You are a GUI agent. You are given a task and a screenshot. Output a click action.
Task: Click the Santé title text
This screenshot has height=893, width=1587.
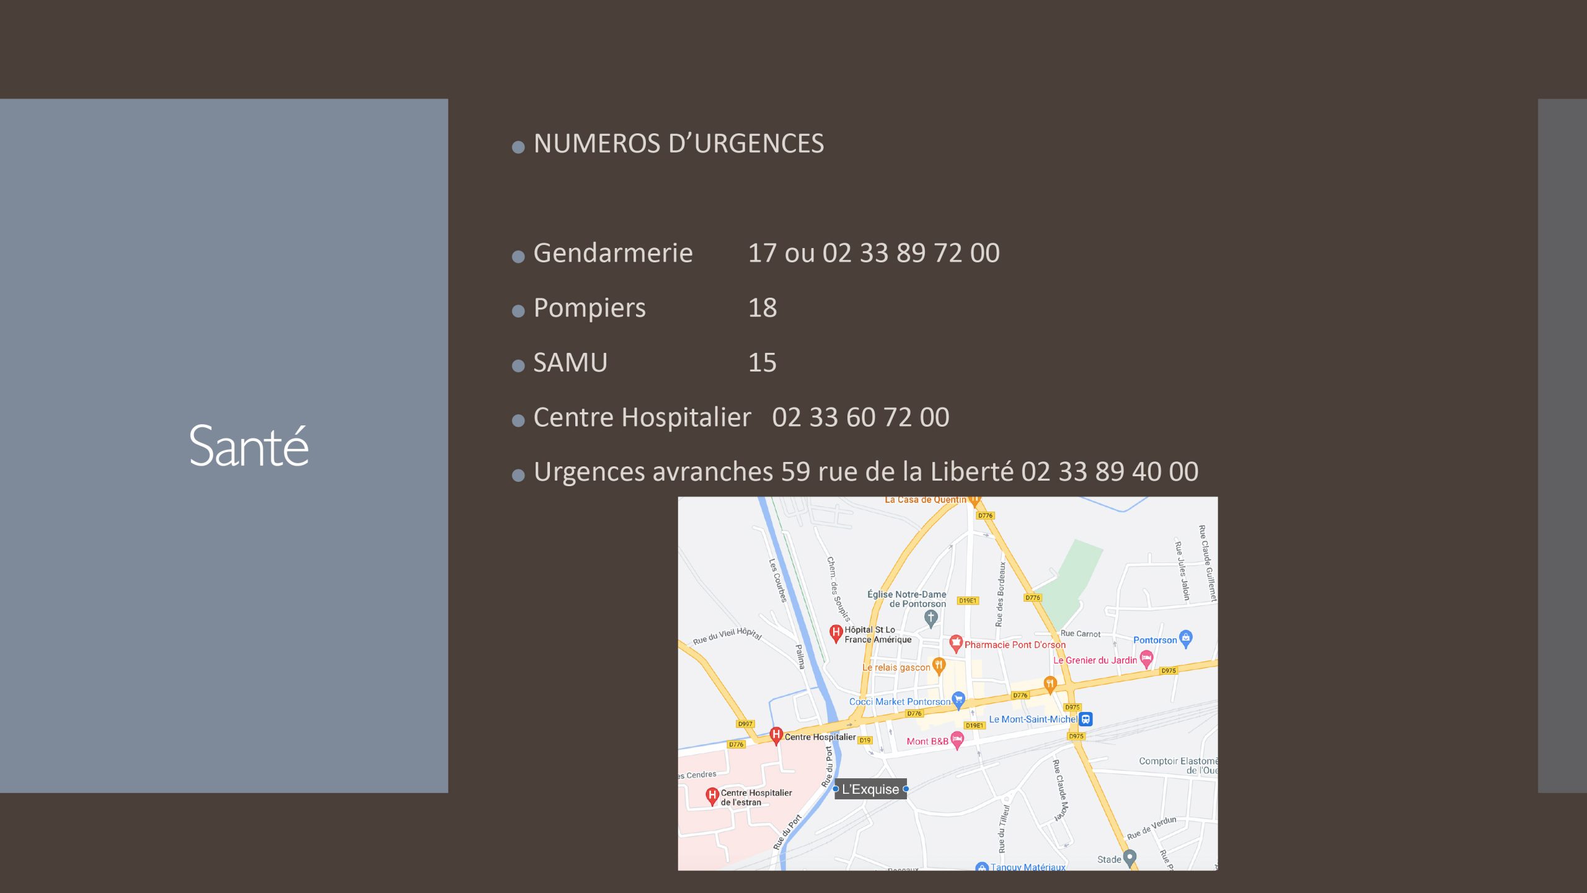249,446
